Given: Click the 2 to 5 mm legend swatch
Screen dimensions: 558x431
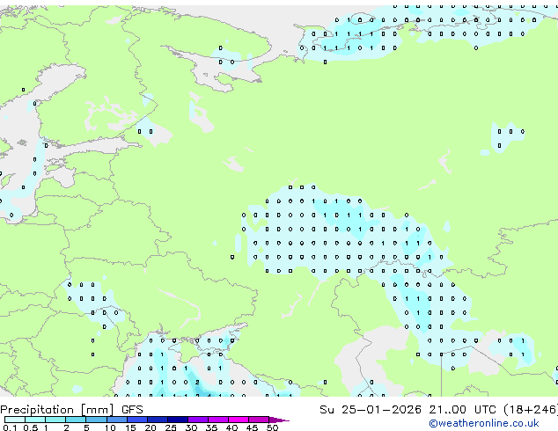Looking at the screenshot, I should [76, 420].
